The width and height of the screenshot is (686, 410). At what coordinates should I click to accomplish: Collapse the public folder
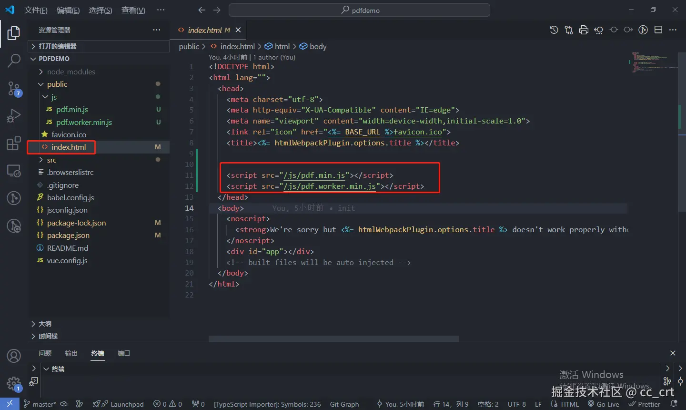57,84
